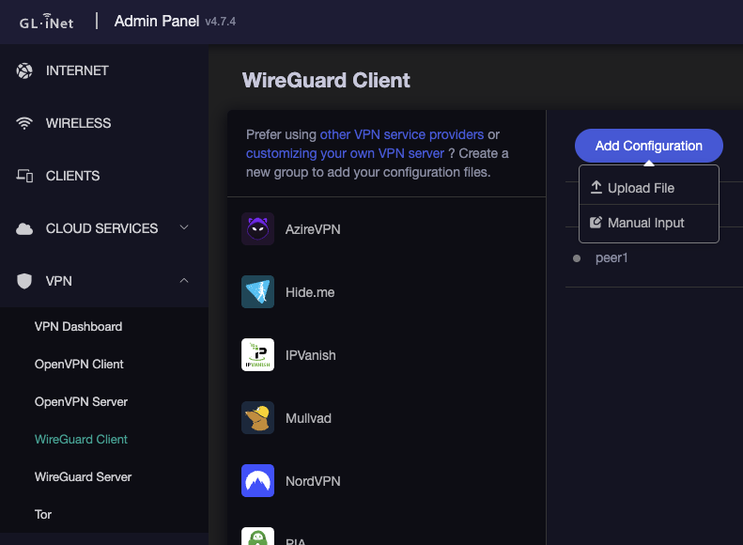Select the NordVPN provider name

[x=313, y=481]
